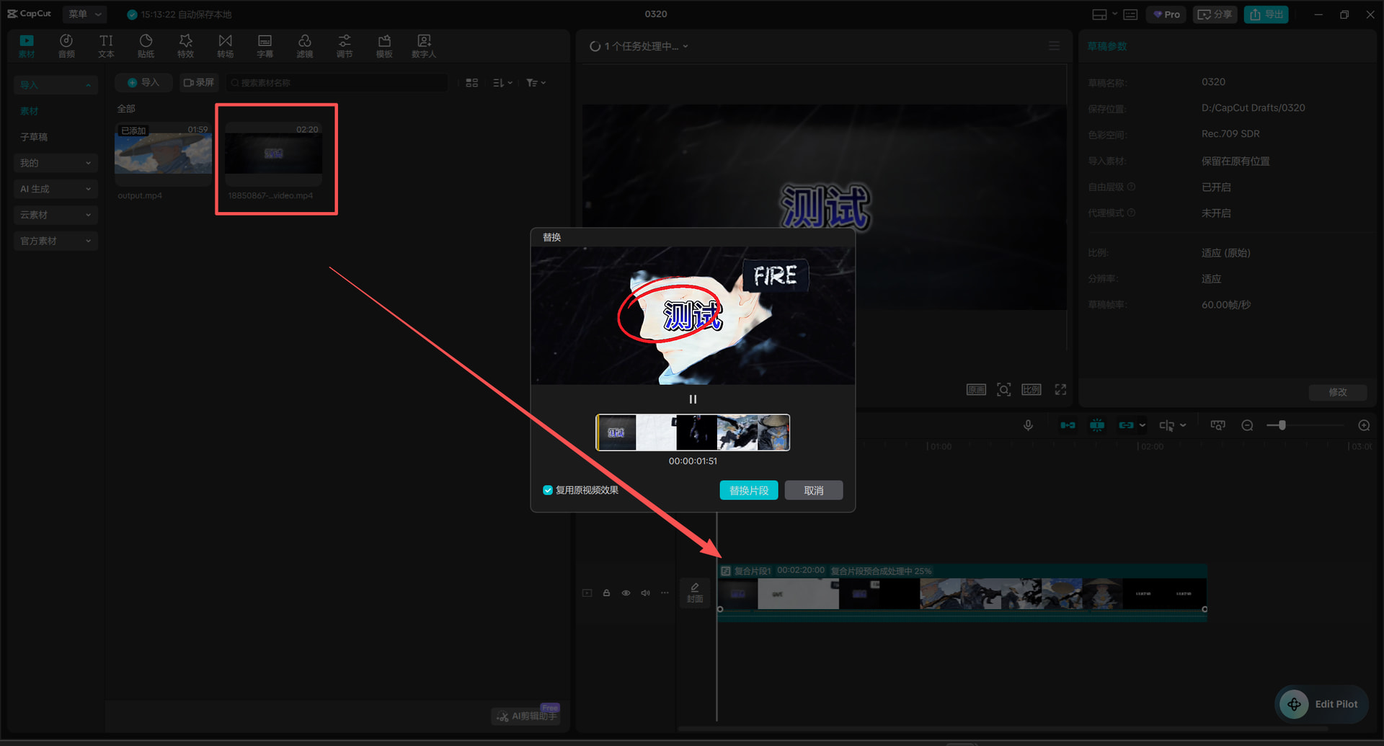
Task: Click the 替换片段 (Replace clip) button
Action: (x=749, y=490)
